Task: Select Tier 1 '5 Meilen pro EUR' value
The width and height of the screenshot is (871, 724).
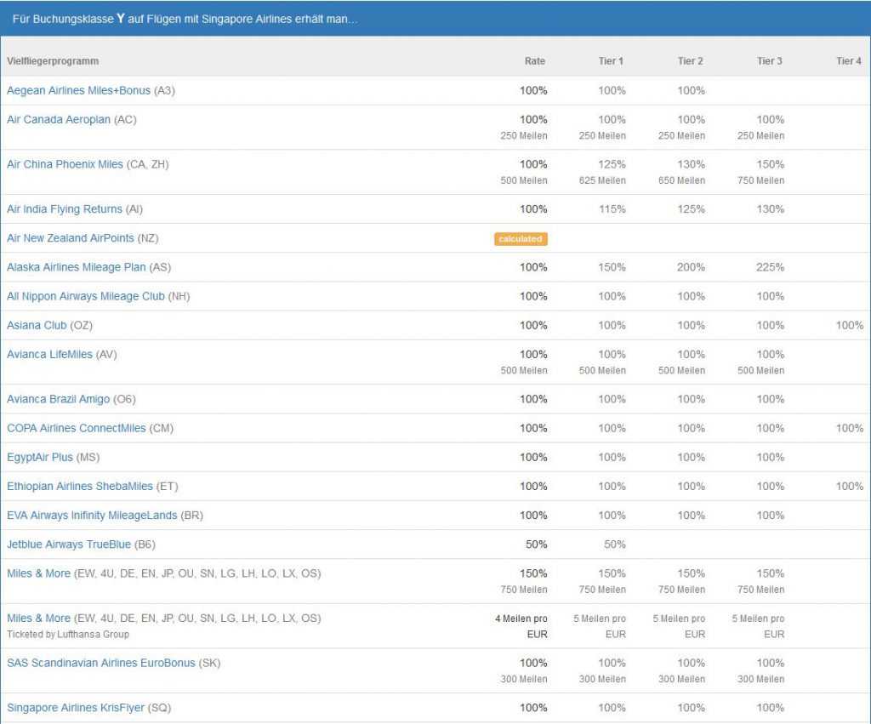Action: click(600, 626)
